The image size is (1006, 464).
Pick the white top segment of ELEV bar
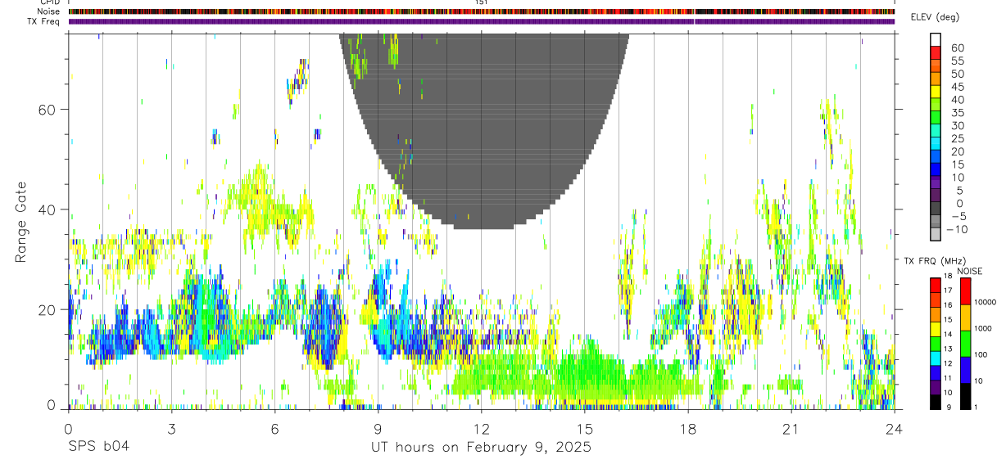936,40
